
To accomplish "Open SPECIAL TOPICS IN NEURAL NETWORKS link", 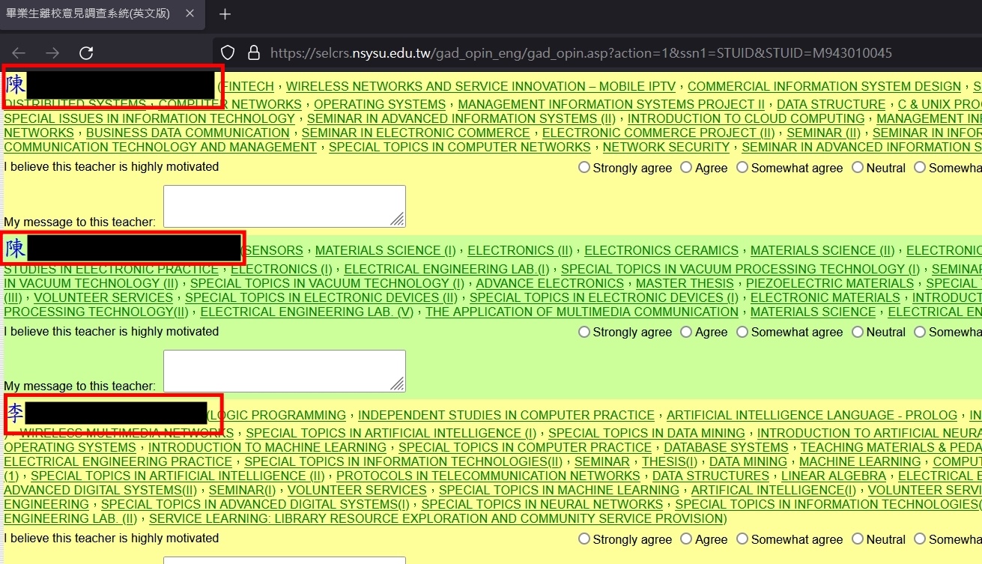I will pos(542,504).
